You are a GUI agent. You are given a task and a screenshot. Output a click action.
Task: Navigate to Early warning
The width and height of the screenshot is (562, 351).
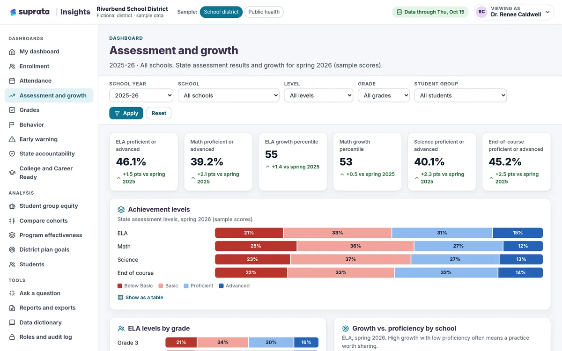49,139
